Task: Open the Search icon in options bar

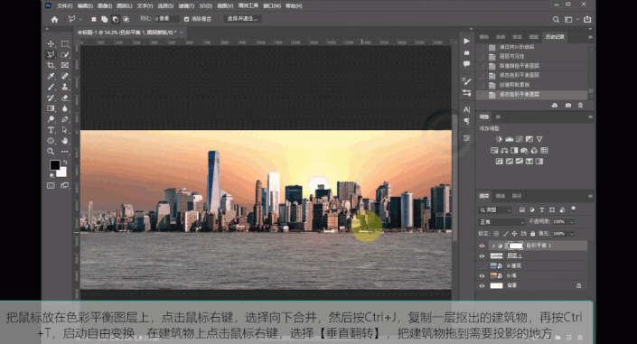Action: tap(556, 19)
